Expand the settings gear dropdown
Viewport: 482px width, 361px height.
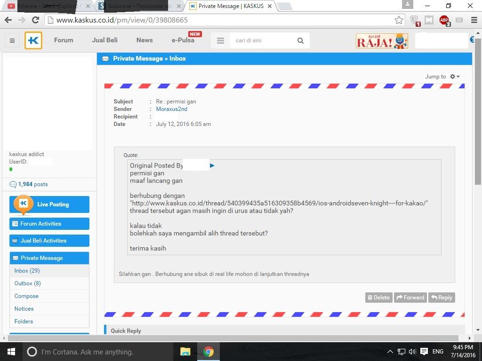click(x=455, y=77)
